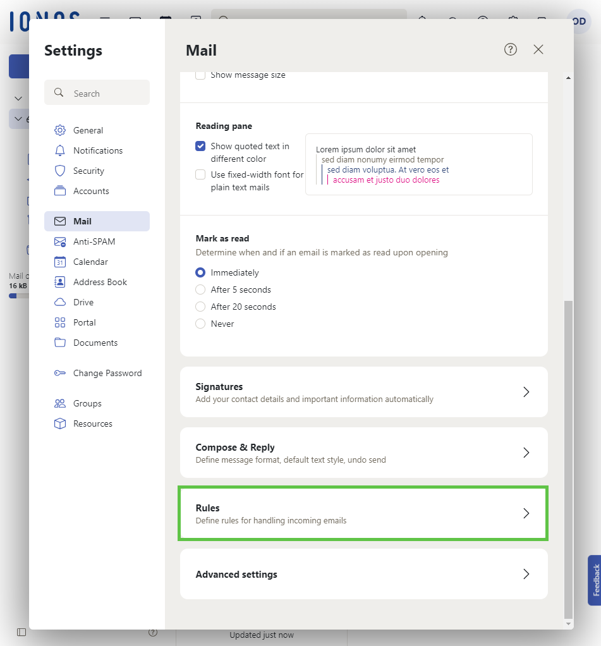Viewport: 601px width, 646px height.
Task: Go to Accounts settings
Action: (x=91, y=191)
